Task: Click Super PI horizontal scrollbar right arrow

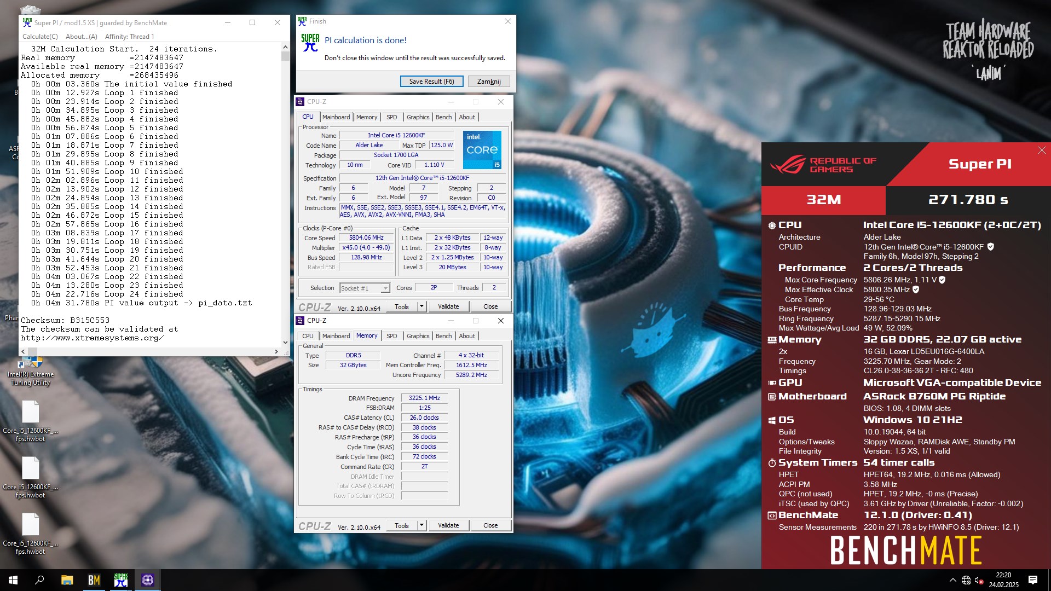Action: [276, 351]
